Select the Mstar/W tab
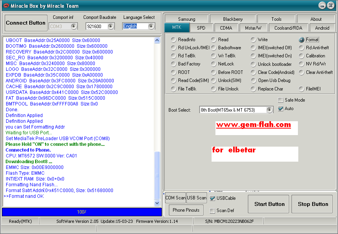This screenshot has height=234, width=338. click(253, 28)
